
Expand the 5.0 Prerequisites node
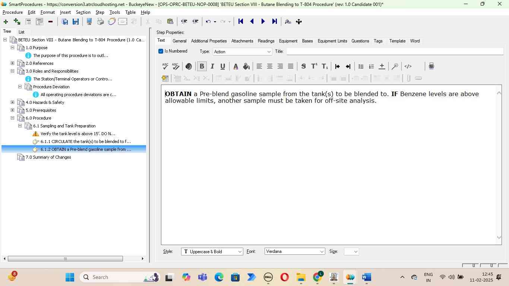[x=12, y=110]
